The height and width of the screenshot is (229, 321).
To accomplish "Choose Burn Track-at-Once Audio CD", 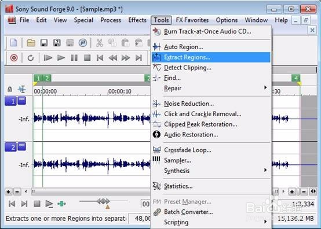I will click(211, 31).
